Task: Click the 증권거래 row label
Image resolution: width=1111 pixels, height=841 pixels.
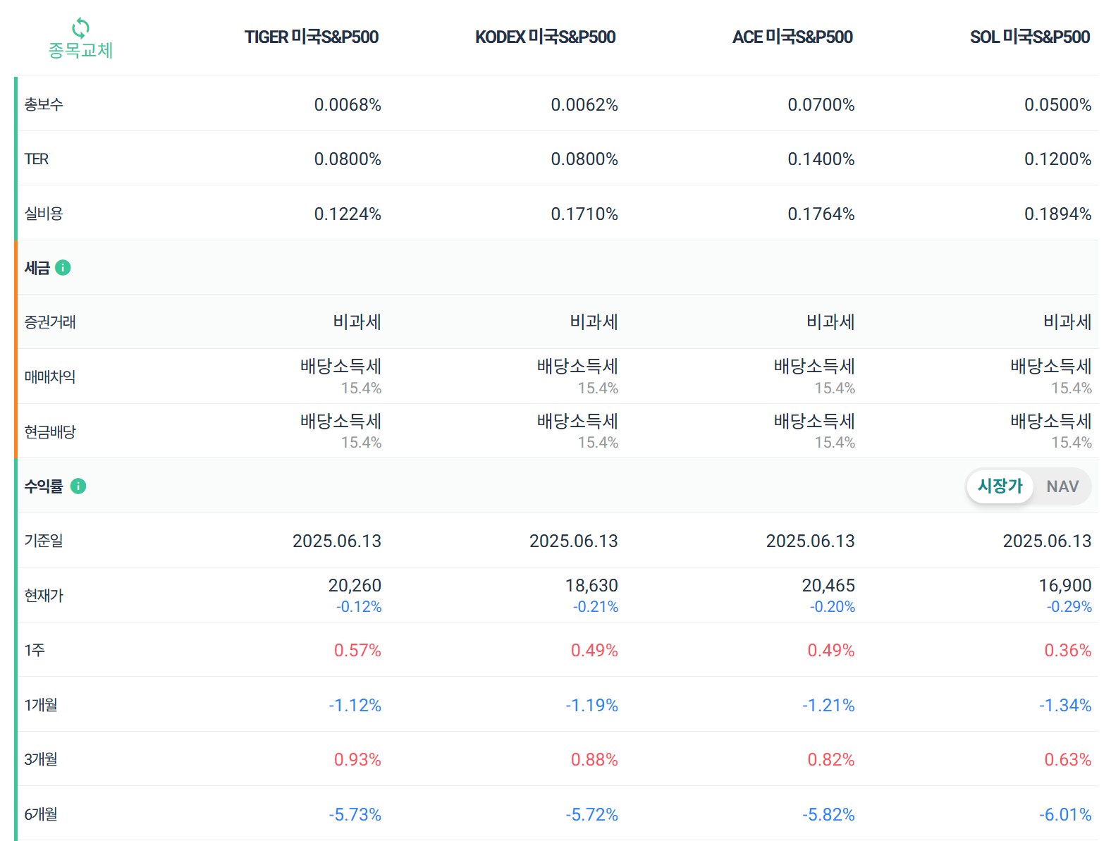Action: pos(50,322)
